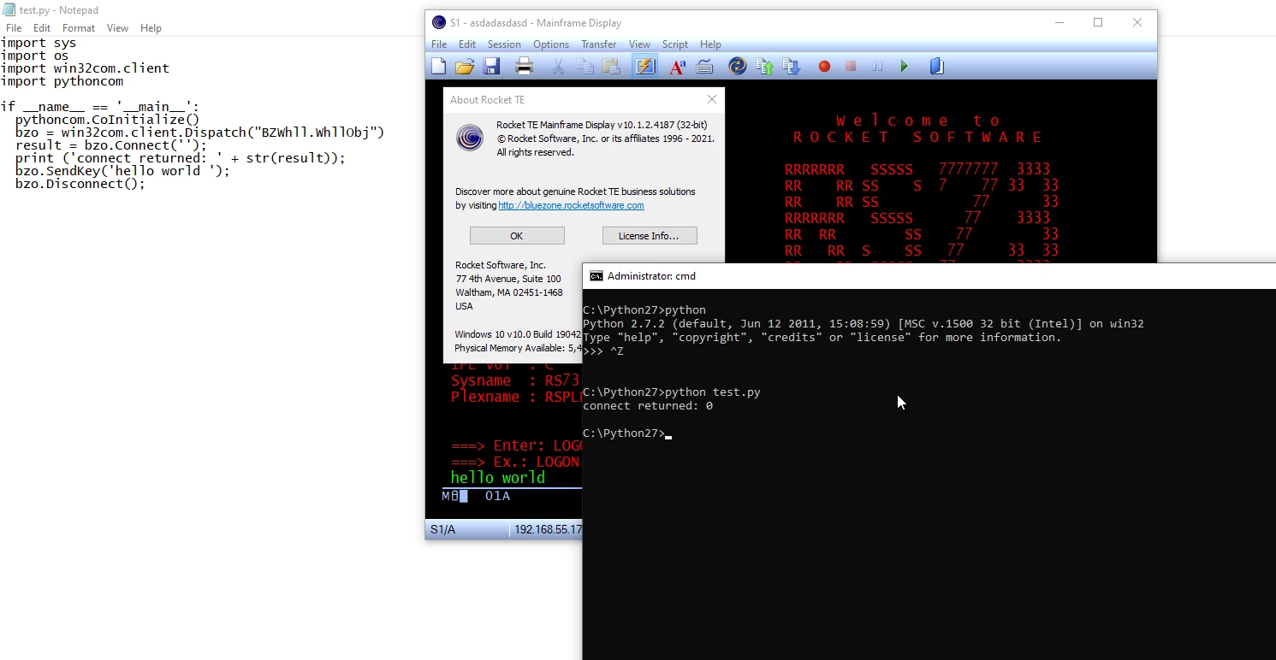Click the 192.168.55.17 status bar address

[548, 530]
